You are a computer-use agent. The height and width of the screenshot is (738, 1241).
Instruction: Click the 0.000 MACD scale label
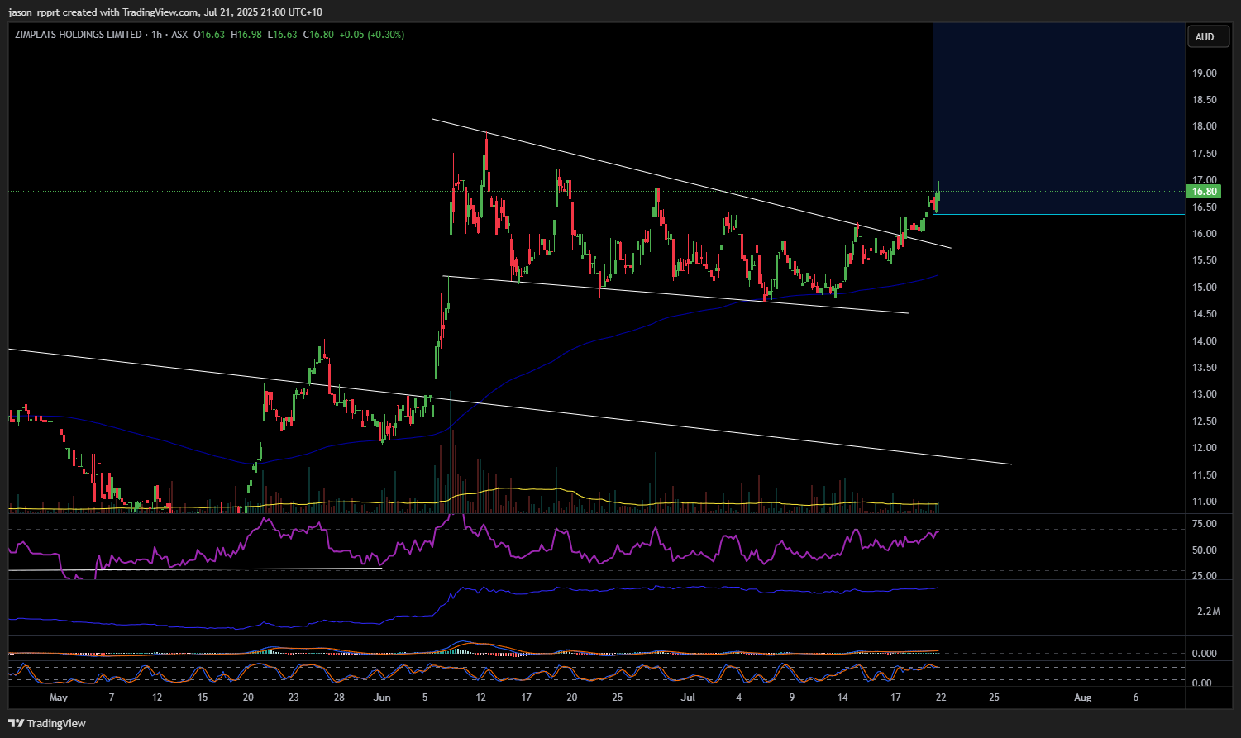point(1204,654)
